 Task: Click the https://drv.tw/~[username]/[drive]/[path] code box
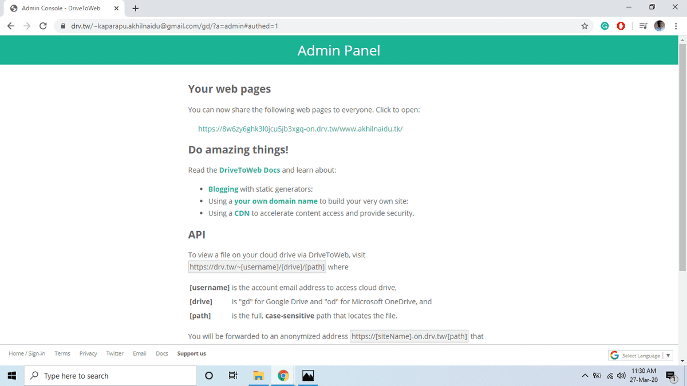tap(257, 267)
